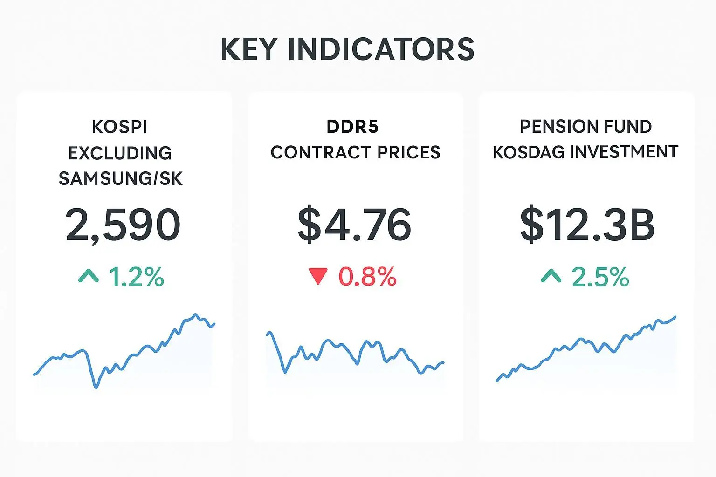The image size is (716, 477).
Task: Click the 2.5% change percentage
Action: (x=600, y=277)
